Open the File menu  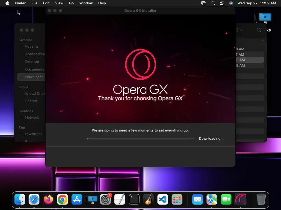click(34, 3)
